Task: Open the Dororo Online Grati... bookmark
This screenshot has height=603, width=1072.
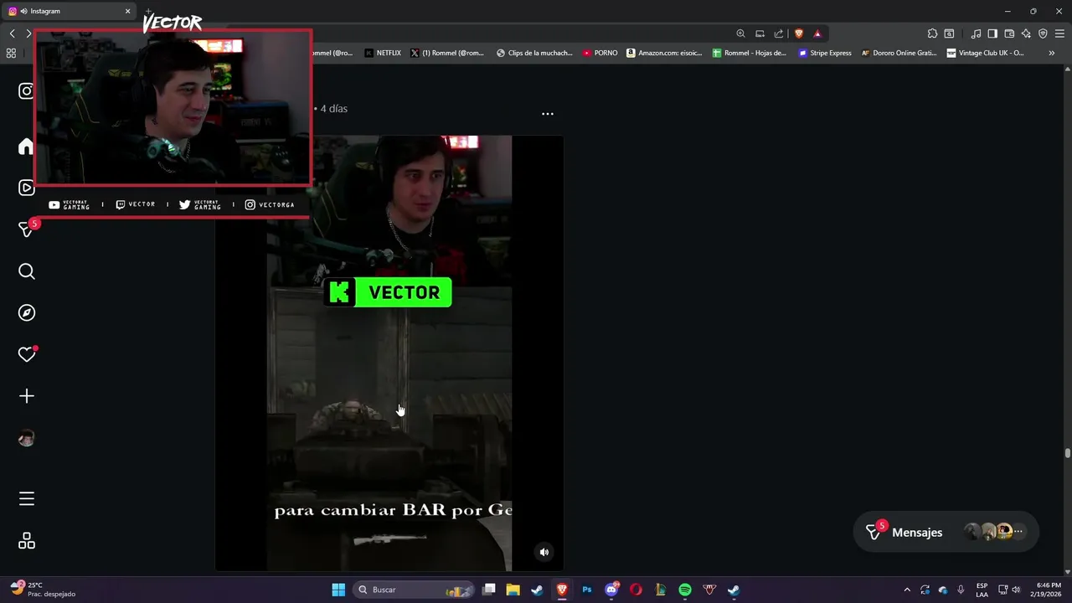Action: point(899,53)
